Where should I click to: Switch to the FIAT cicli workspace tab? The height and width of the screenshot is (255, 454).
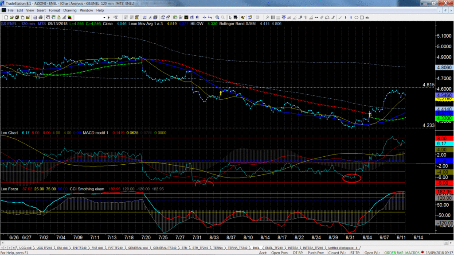click(x=97, y=248)
